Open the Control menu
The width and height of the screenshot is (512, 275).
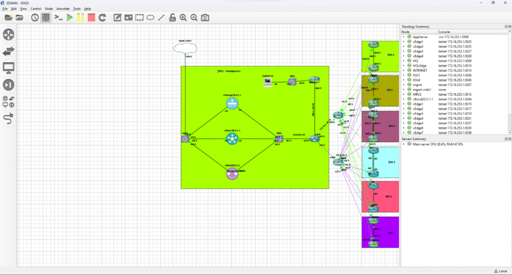[x=36, y=8]
